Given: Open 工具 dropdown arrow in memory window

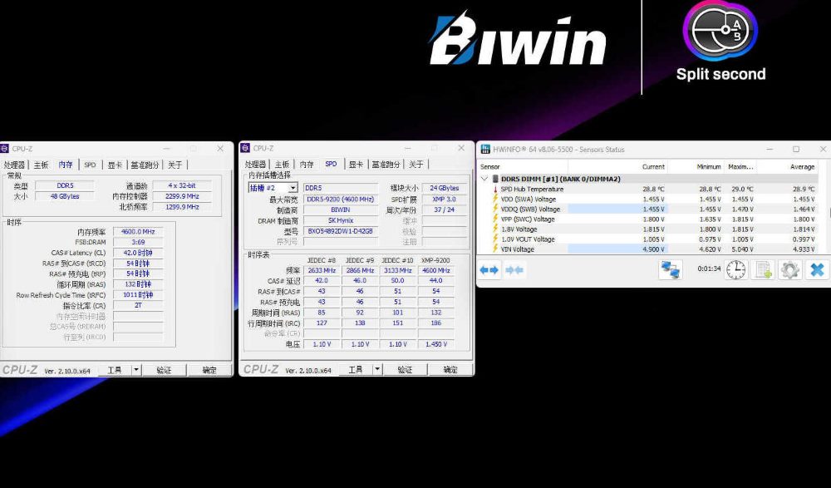Looking at the screenshot, I should point(136,370).
